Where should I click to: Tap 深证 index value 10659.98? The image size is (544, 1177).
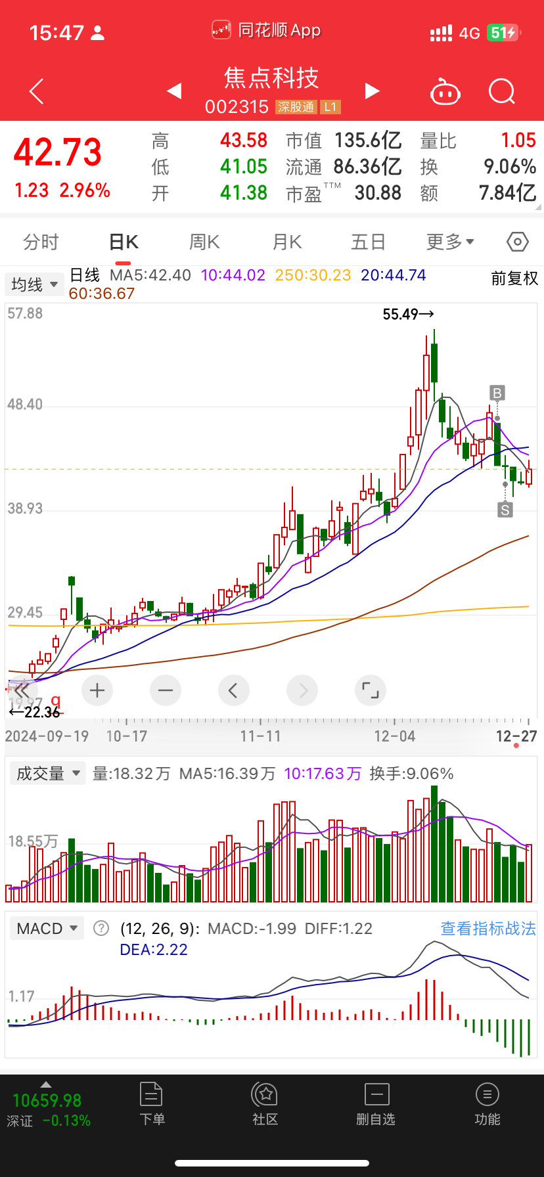click(47, 1100)
